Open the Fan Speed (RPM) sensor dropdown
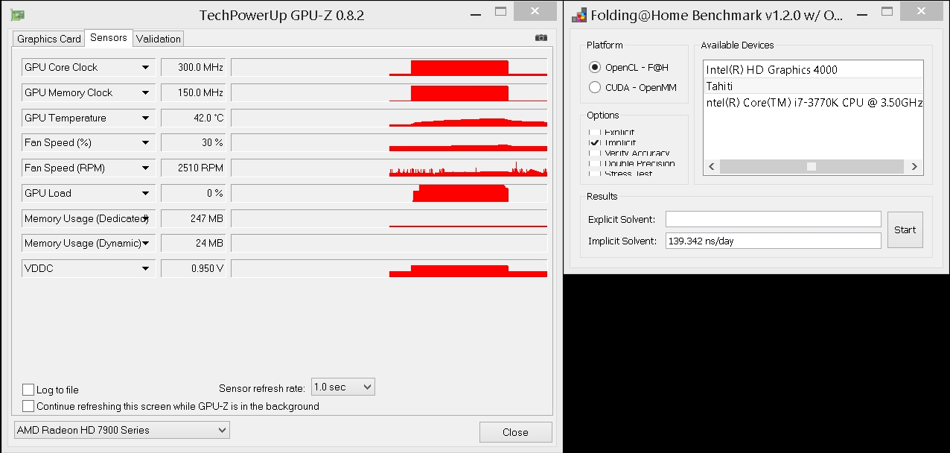 pos(146,168)
